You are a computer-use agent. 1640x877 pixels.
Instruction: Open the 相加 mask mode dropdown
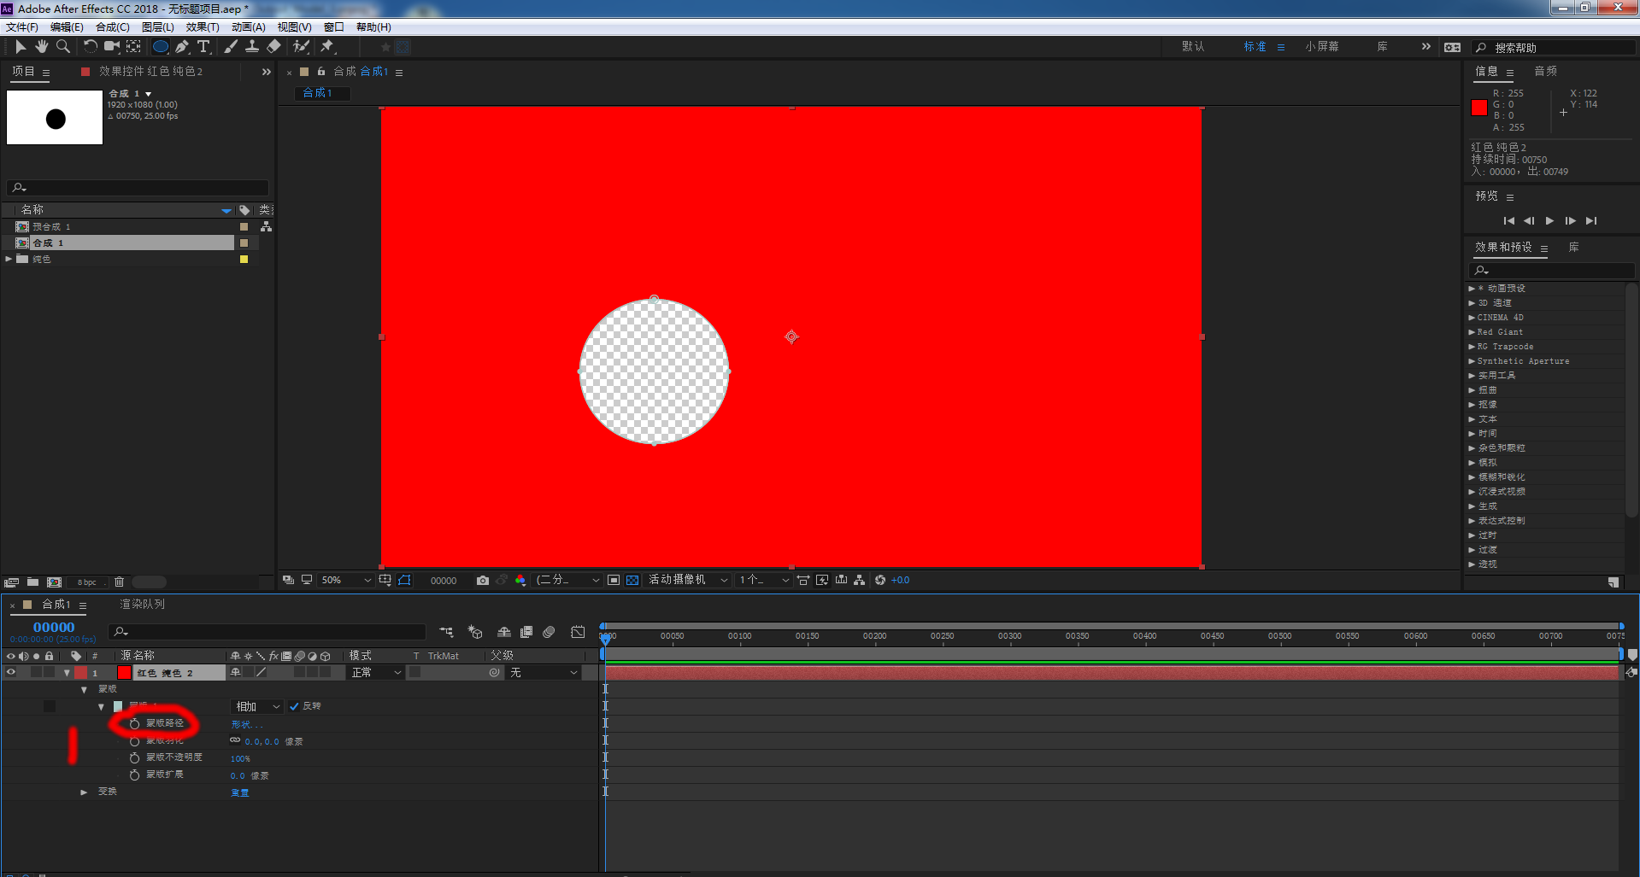point(257,707)
